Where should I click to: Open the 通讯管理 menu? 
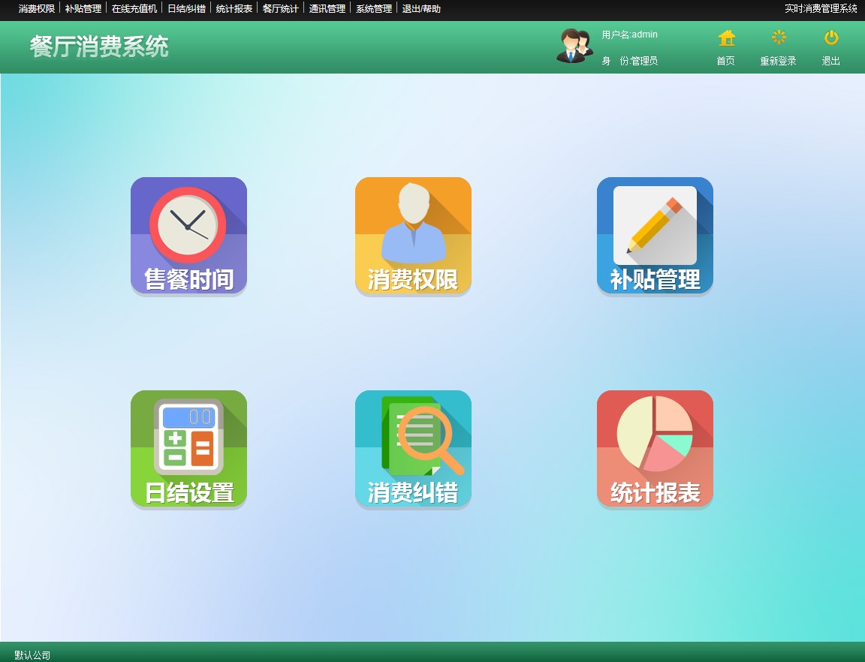[x=327, y=9]
